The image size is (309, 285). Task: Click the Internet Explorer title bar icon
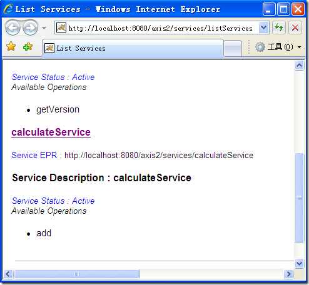[x=8, y=9]
